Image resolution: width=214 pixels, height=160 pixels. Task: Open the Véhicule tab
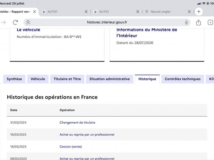click(x=38, y=79)
